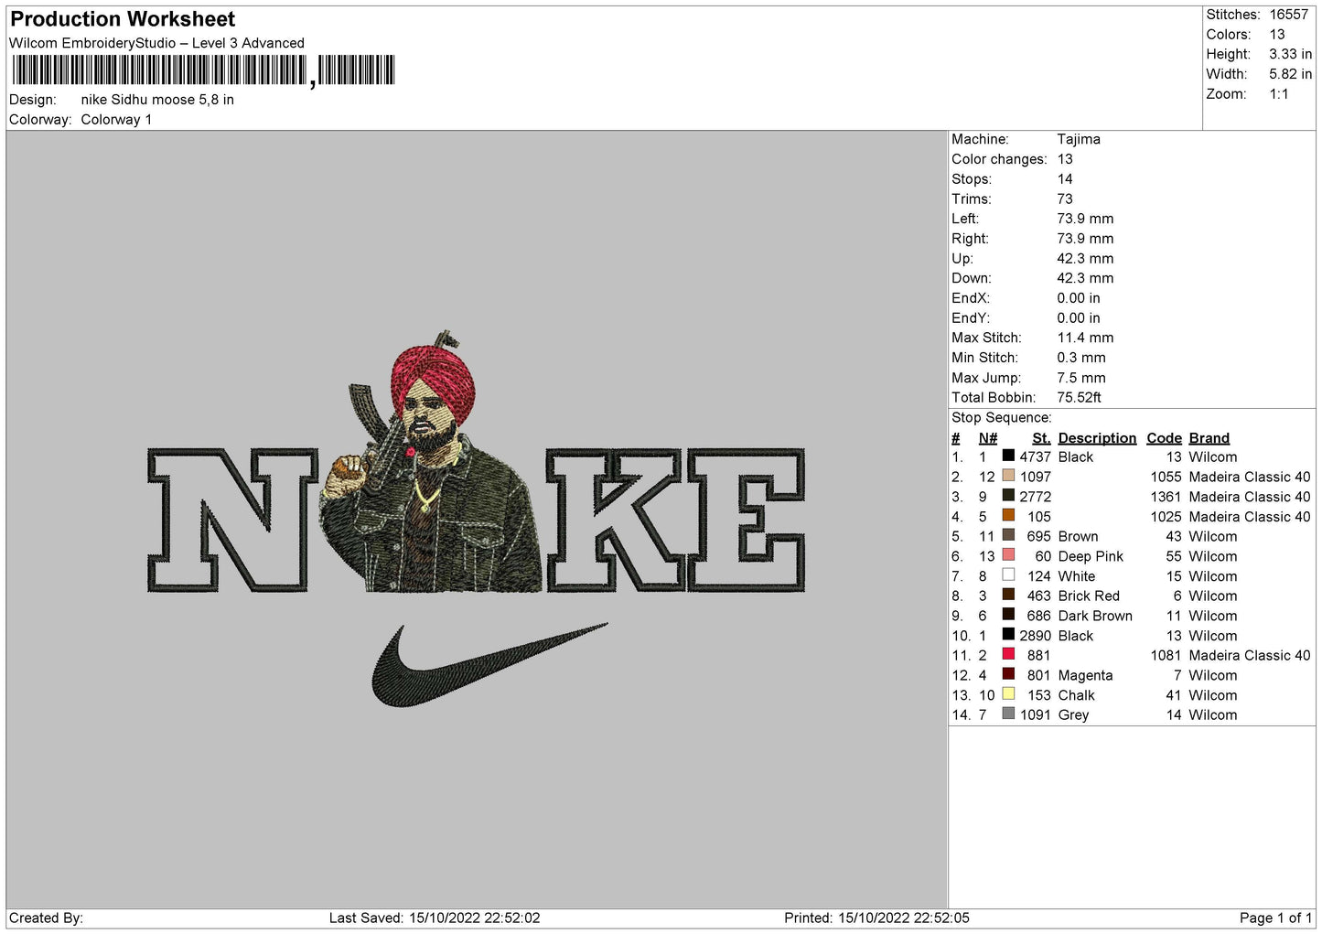Image resolution: width=1322 pixels, height=934 pixels.
Task: Click the 'Description' column header
Action: (1097, 438)
